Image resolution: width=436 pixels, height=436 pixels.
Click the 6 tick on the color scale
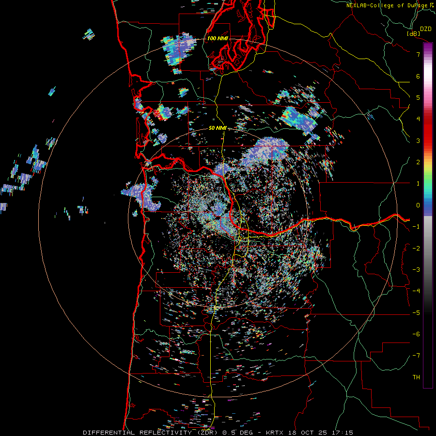[x=418, y=76]
